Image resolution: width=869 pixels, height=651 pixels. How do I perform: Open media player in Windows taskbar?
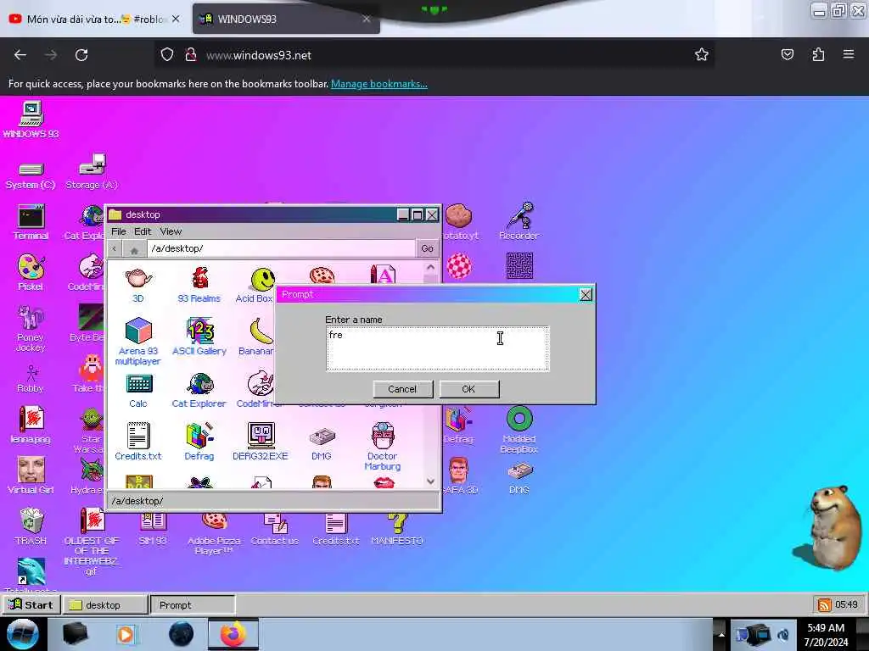126,634
